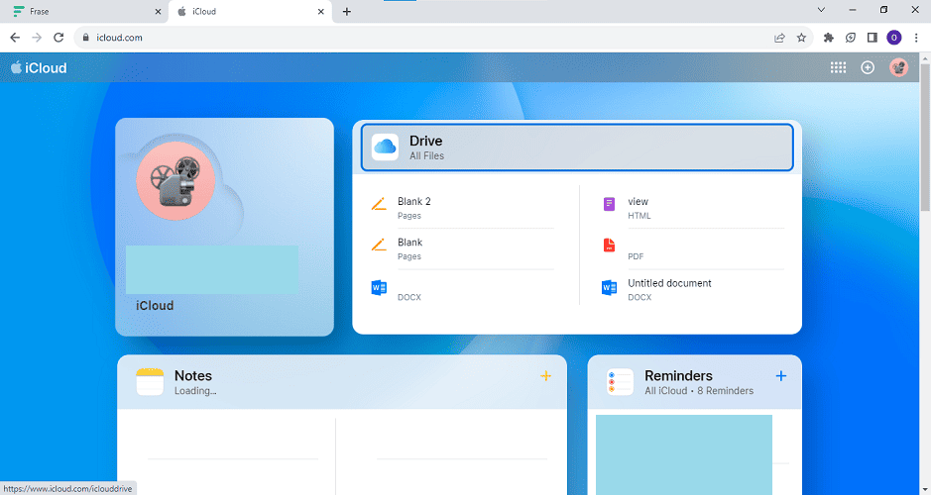Screen dimensions: 931x495
Task: Click the circled plus create icon
Action: [x=868, y=67]
